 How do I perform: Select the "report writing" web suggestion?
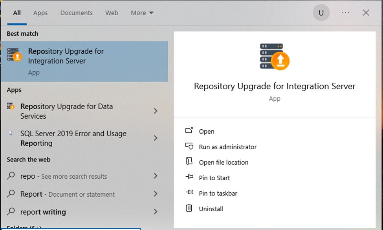point(43,212)
